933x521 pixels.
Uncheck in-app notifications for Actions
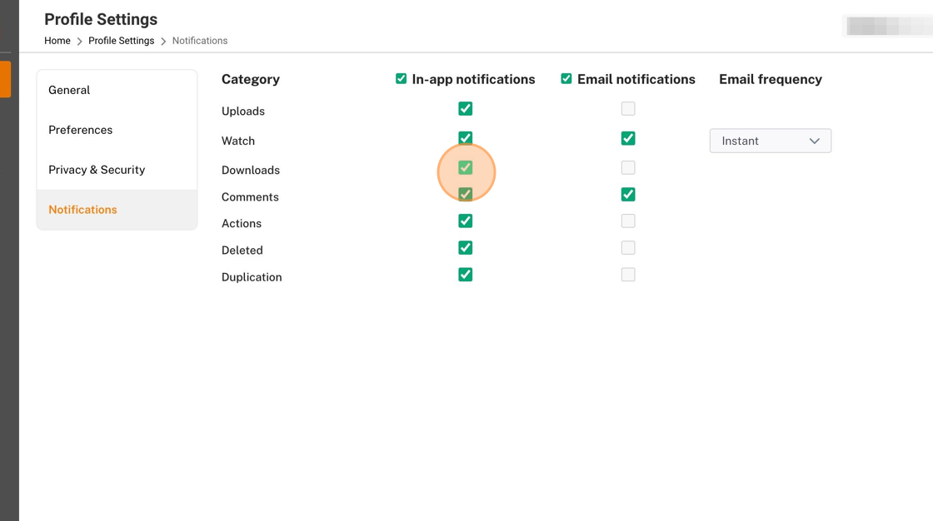click(x=466, y=221)
